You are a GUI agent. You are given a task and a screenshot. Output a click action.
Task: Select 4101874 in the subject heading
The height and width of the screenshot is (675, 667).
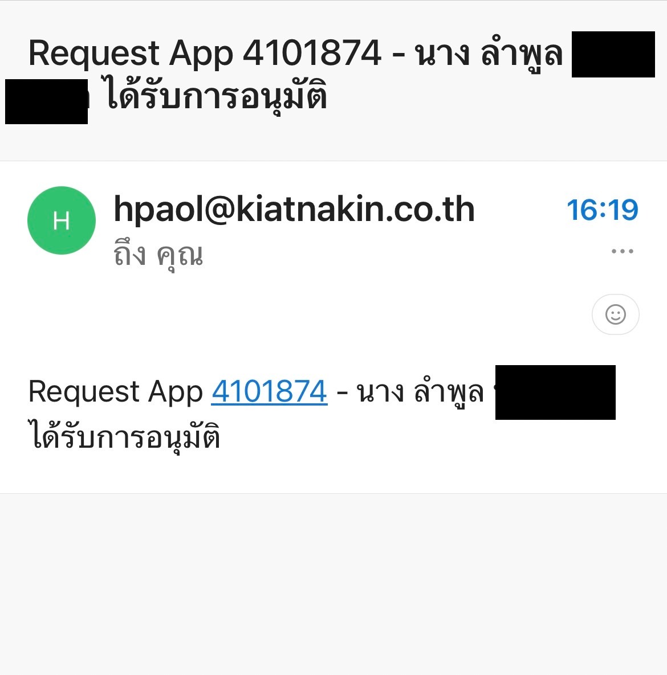pyautogui.click(x=312, y=53)
